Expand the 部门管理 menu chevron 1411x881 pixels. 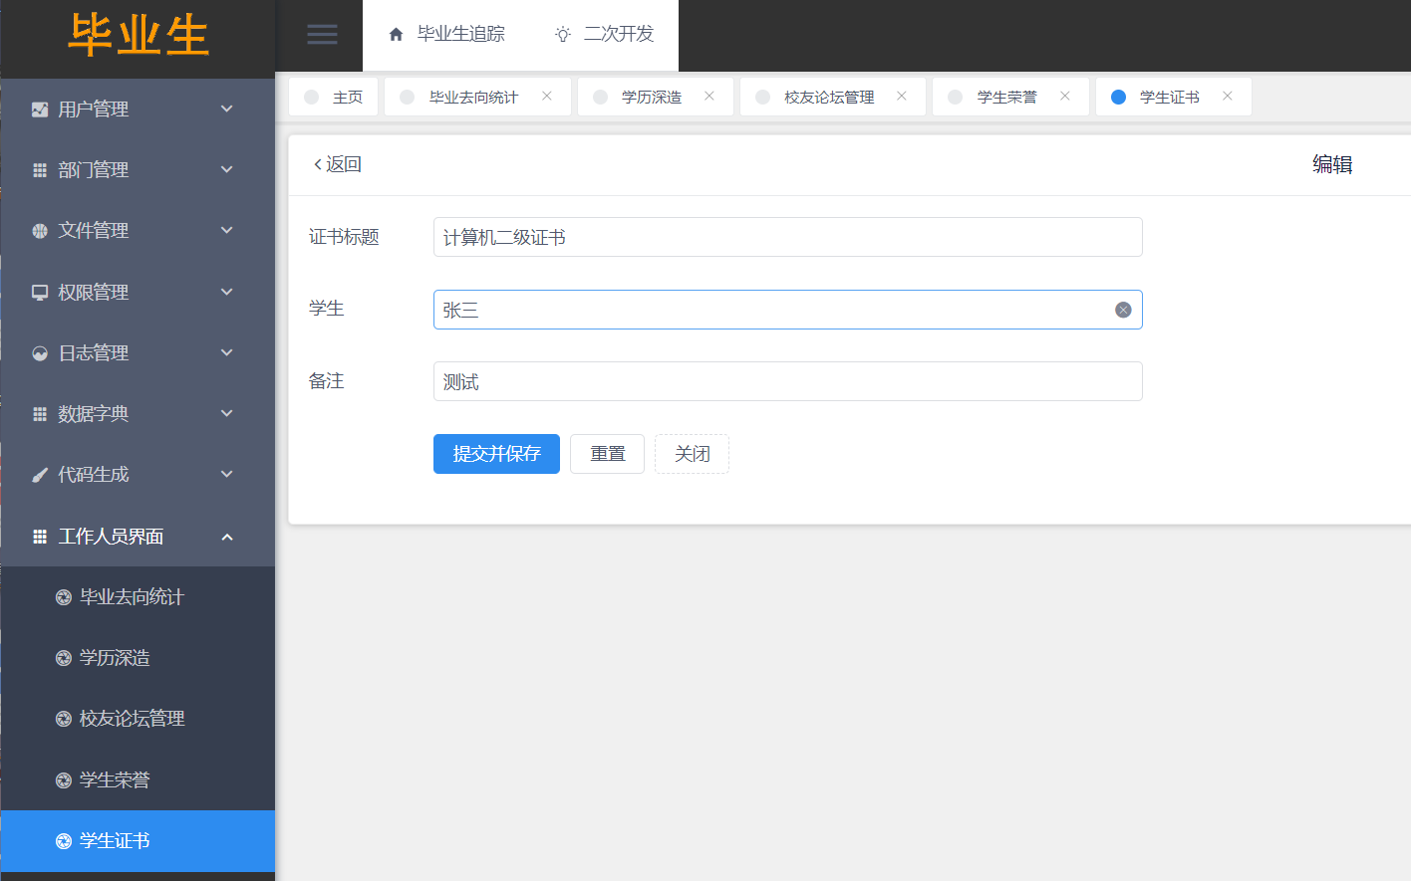(x=227, y=170)
